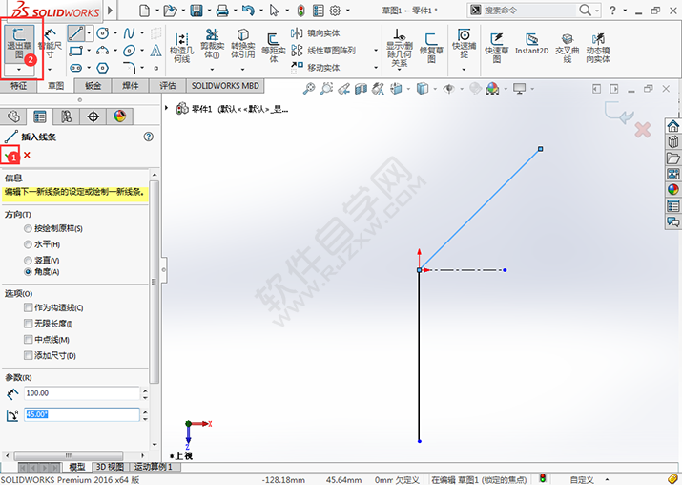Click Dynamic Mirror Entities (动态镜向实体)
Screen dimensions: 682x485
click(598, 48)
